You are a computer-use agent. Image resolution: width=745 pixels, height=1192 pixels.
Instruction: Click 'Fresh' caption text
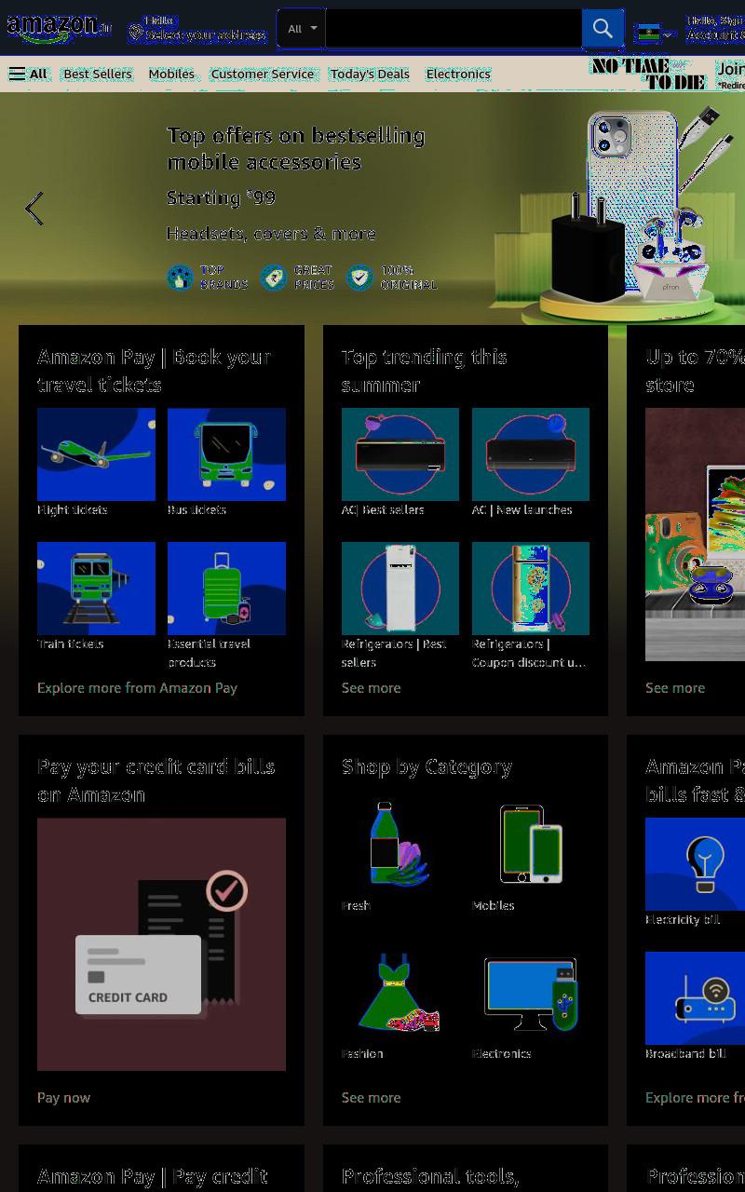[356, 906]
